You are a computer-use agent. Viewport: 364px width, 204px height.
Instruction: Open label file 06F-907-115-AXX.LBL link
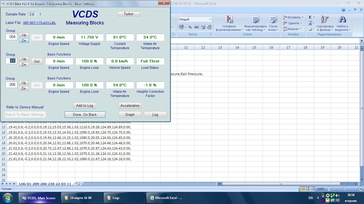[x=39, y=23]
